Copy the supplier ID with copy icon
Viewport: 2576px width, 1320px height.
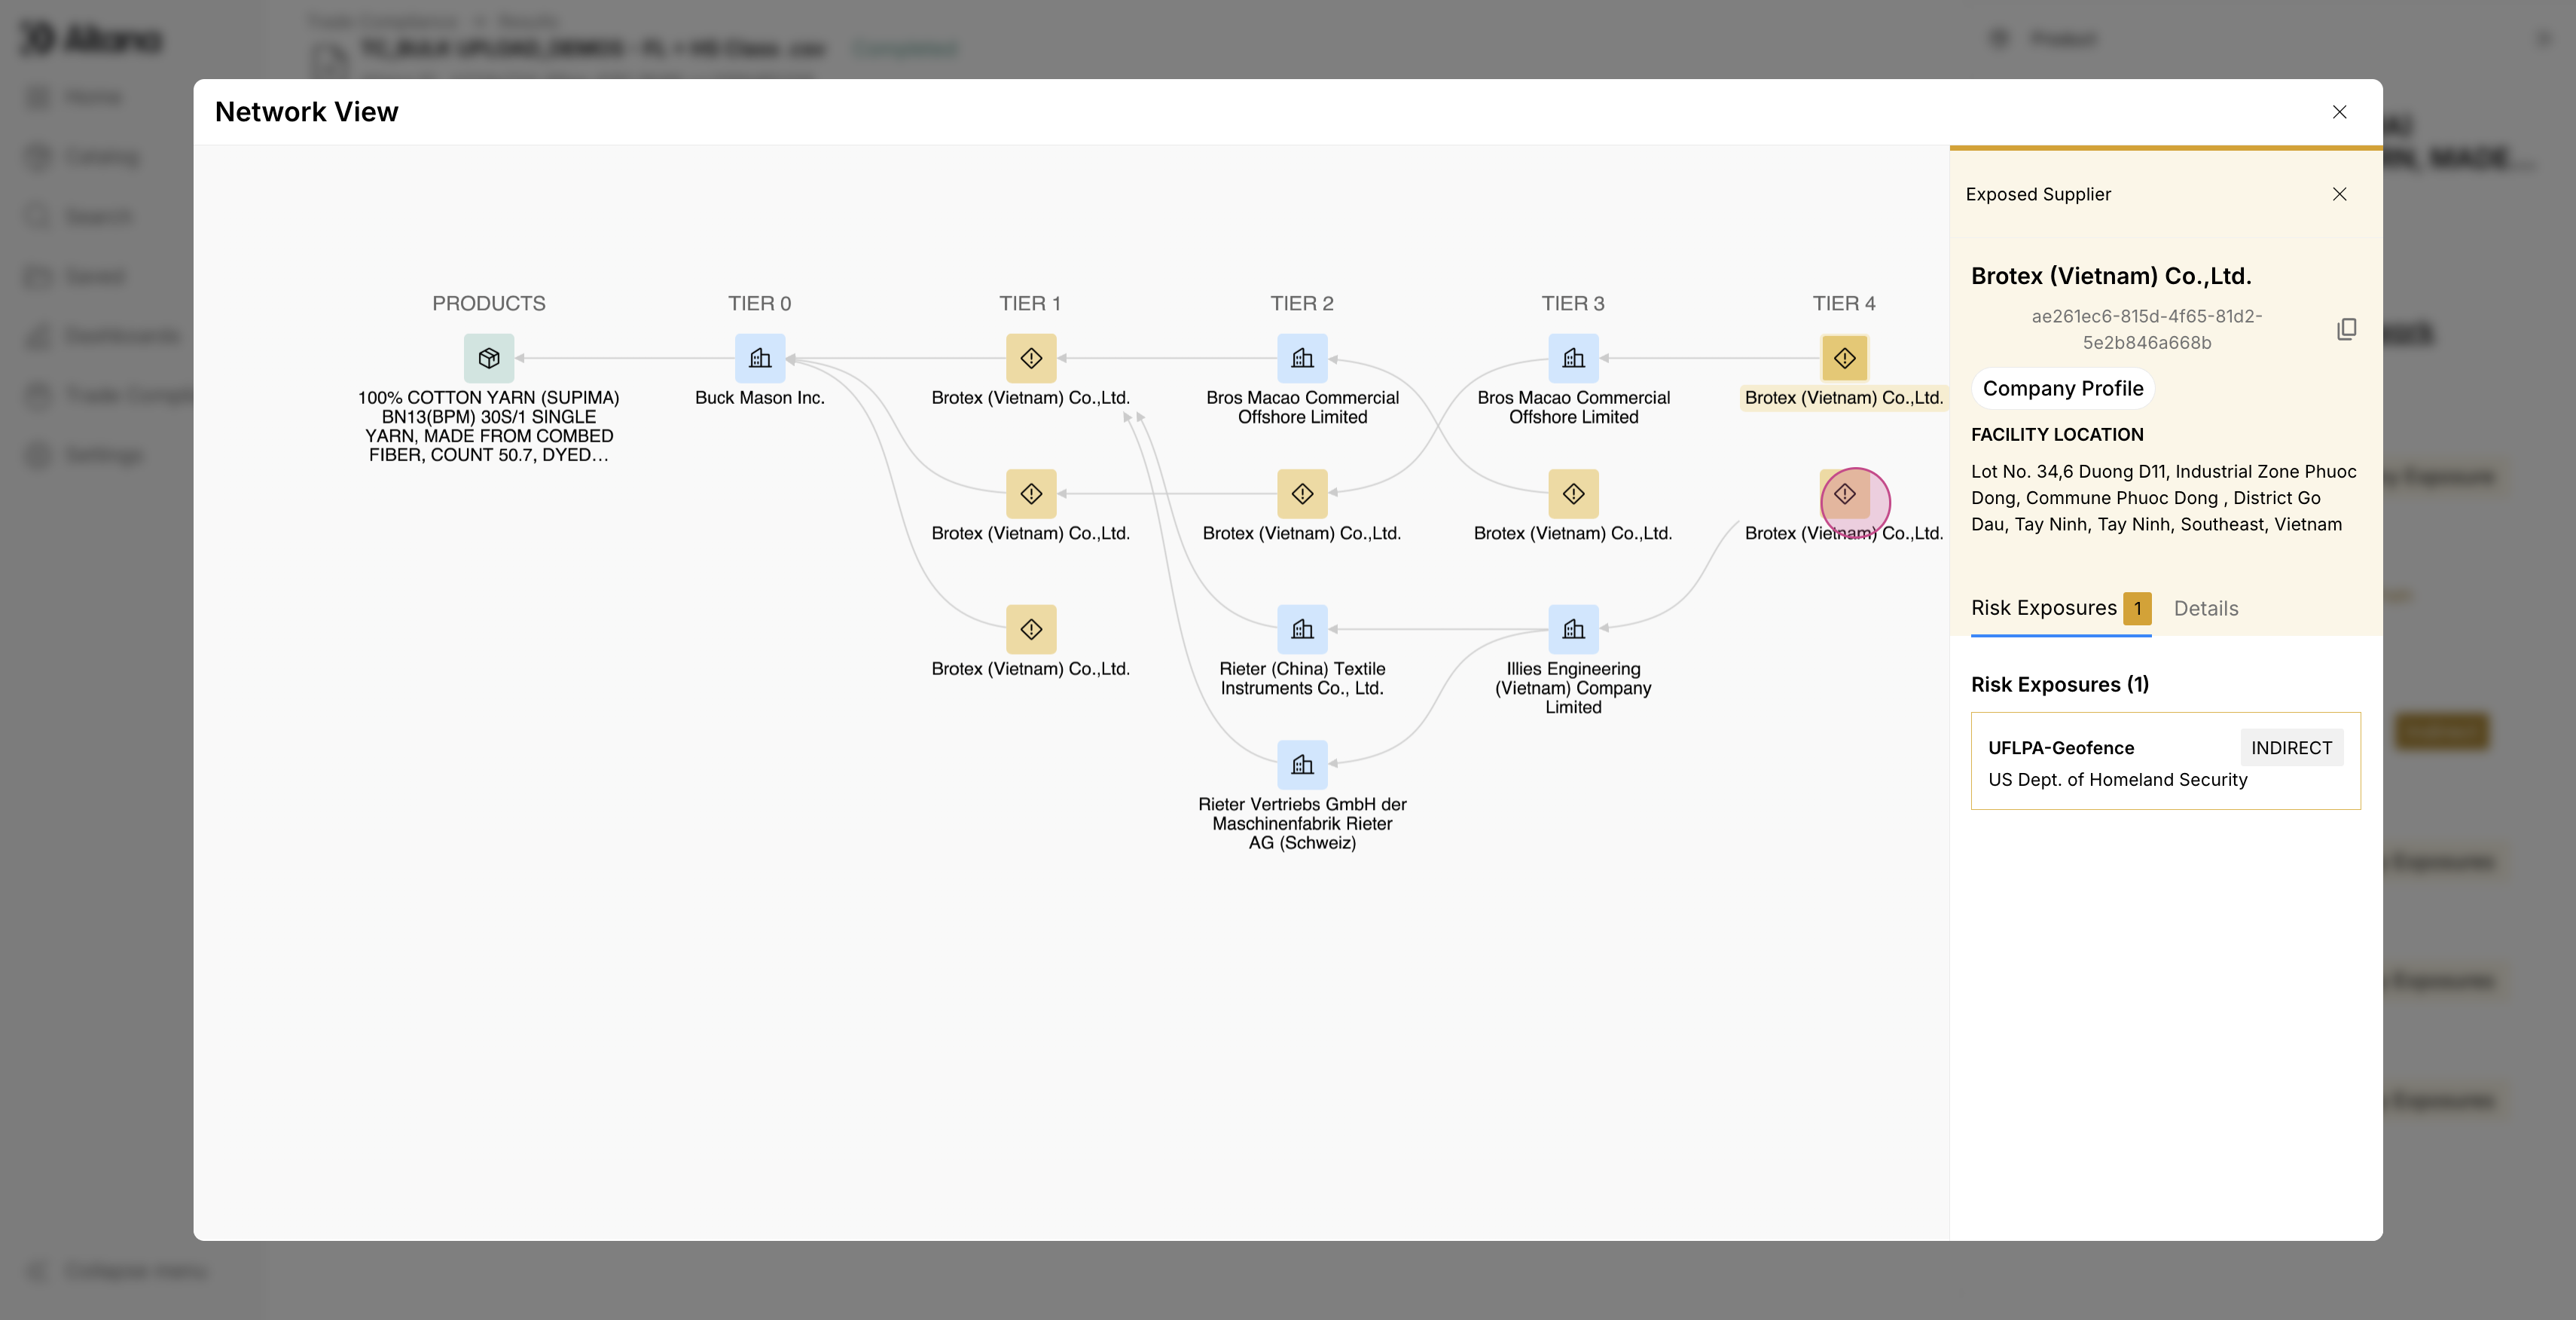coord(2346,329)
